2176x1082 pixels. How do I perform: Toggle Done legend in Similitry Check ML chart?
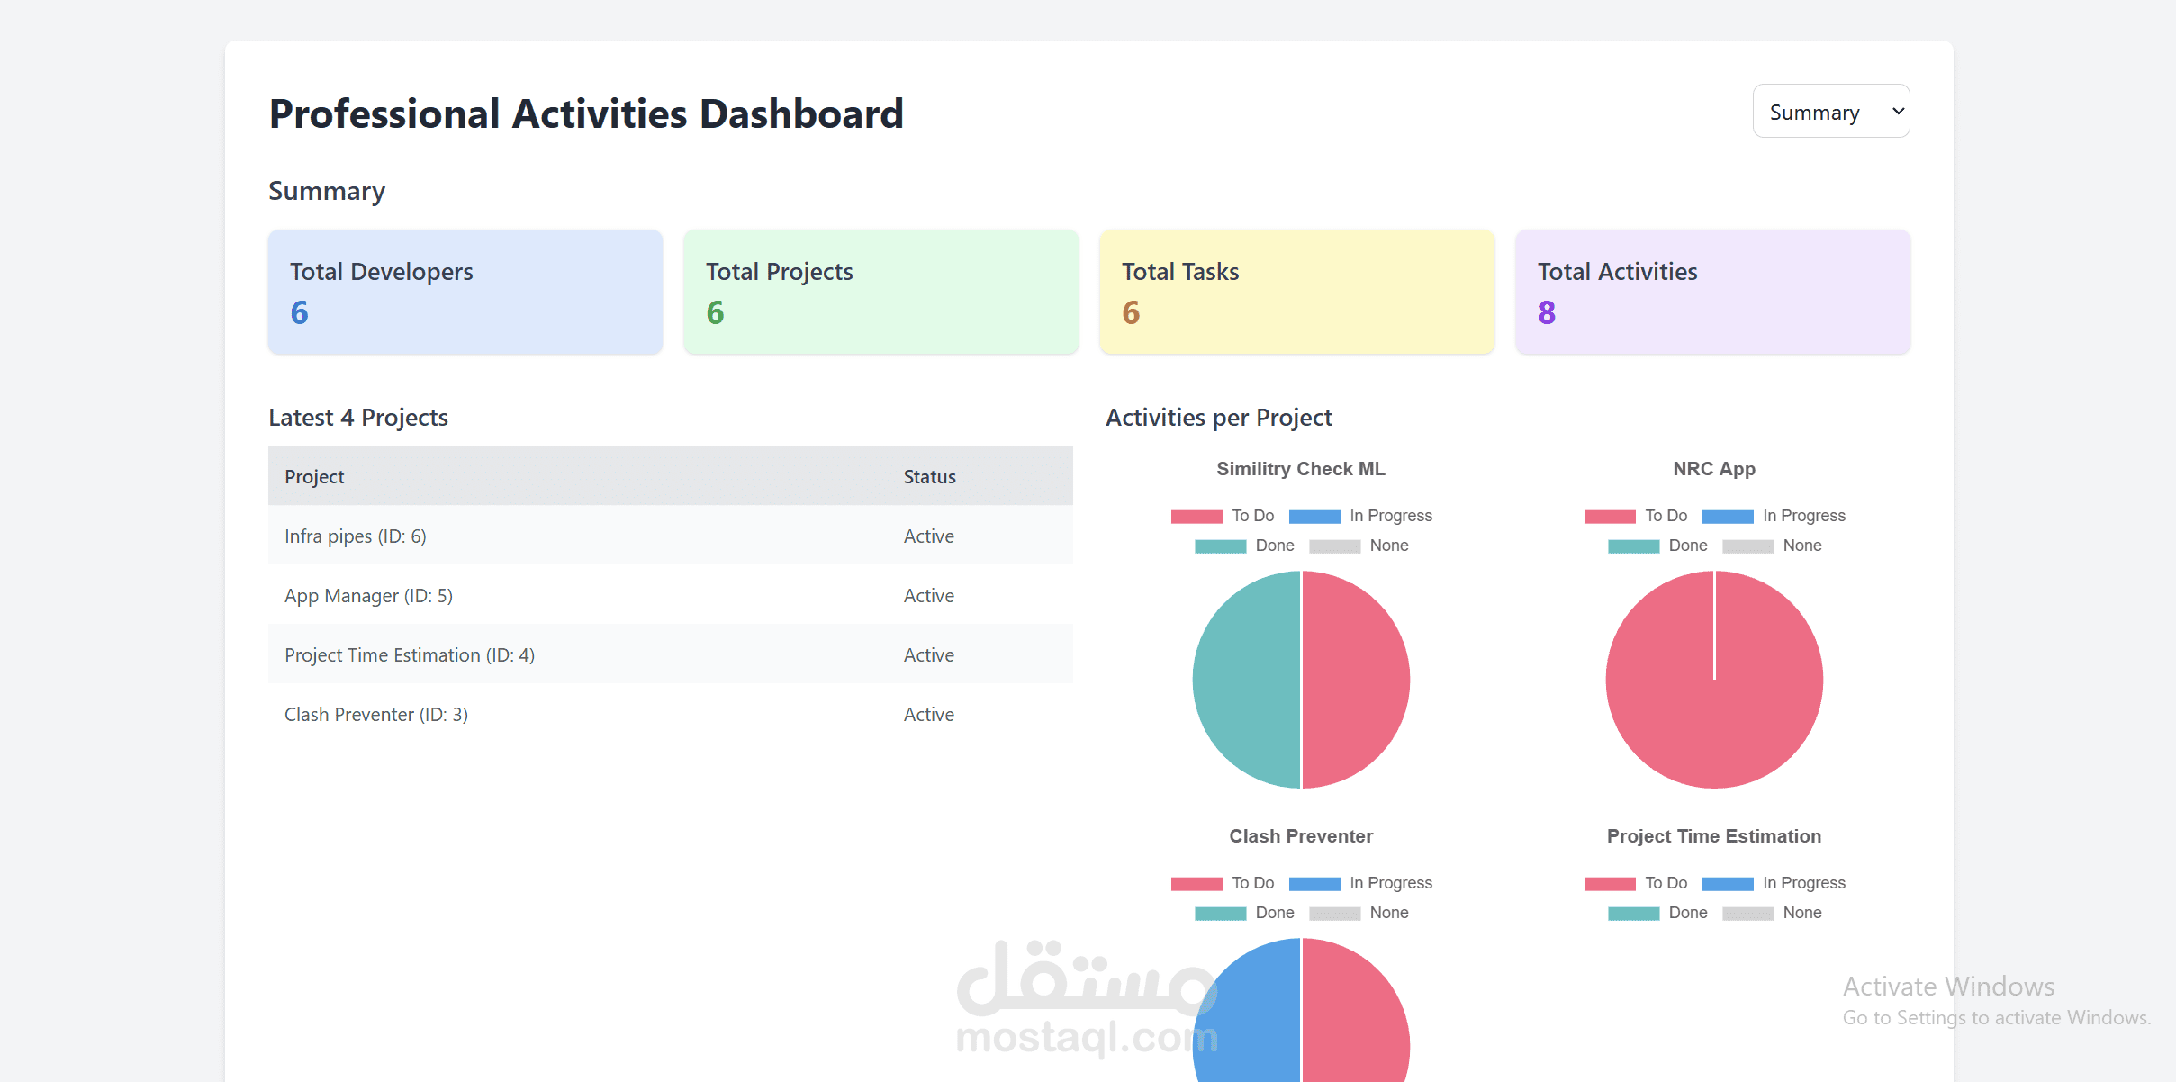coord(1244,546)
